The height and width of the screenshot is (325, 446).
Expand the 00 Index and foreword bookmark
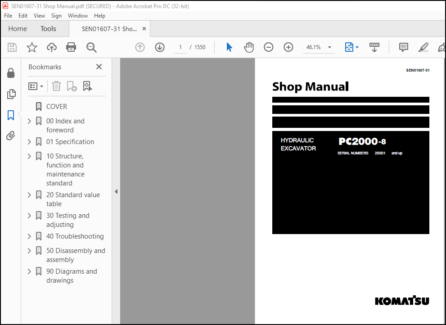(29, 121)
